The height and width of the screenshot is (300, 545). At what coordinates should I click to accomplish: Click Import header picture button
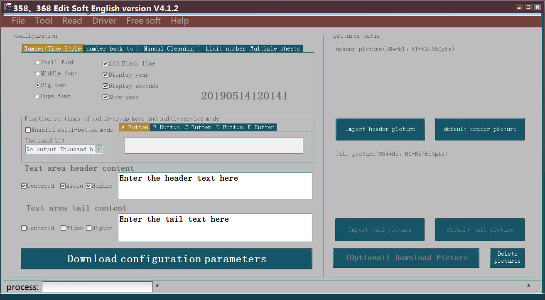coord(380,129)
